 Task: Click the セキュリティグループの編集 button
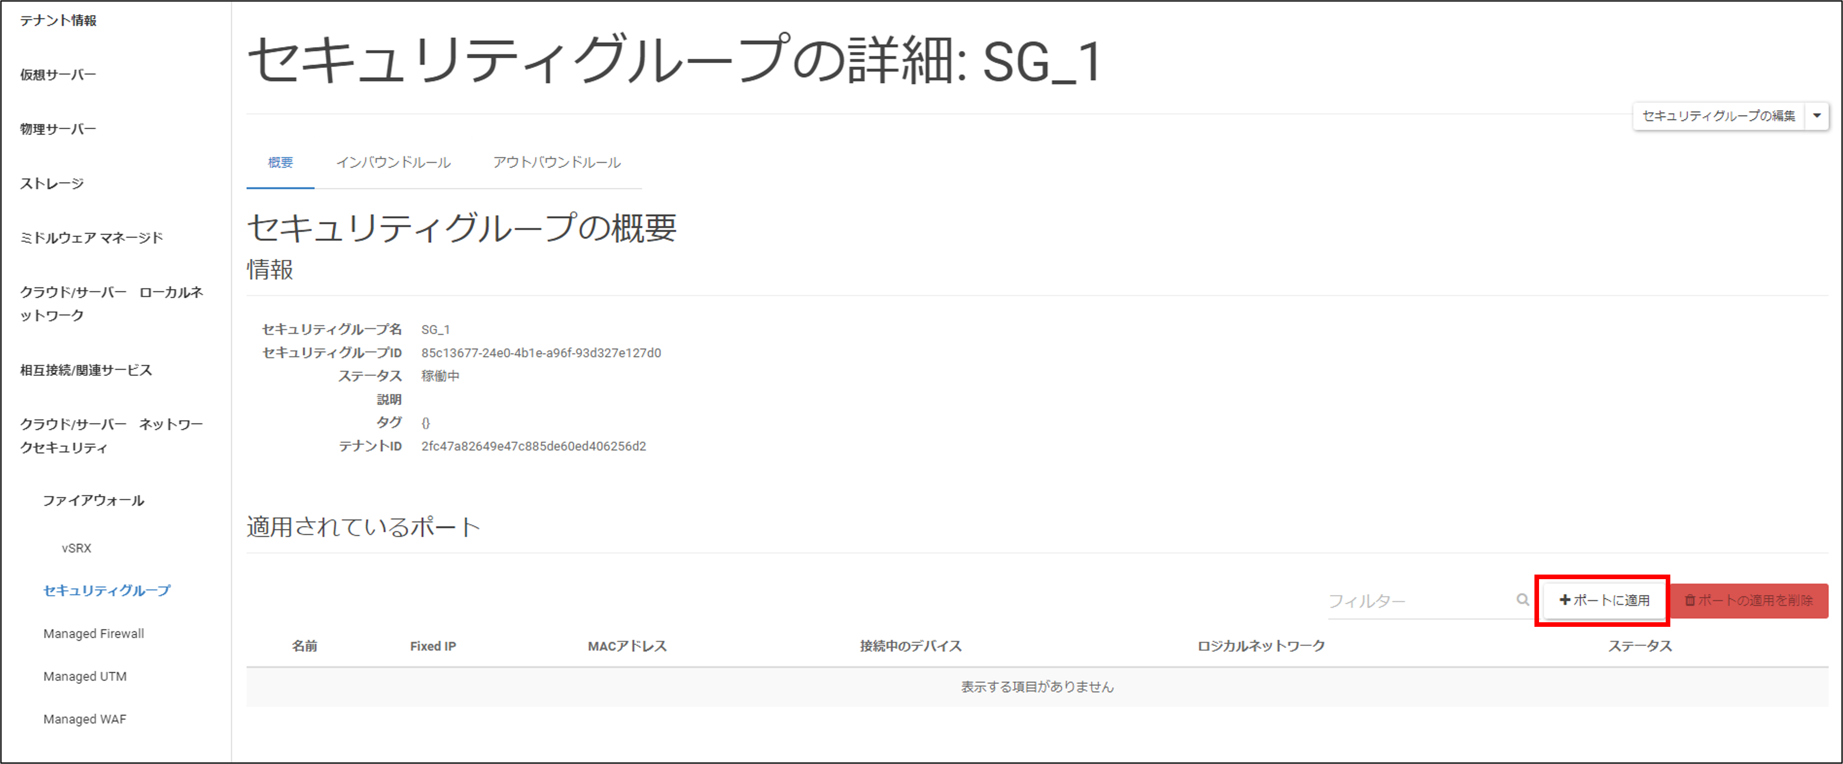pos(1718,116)
